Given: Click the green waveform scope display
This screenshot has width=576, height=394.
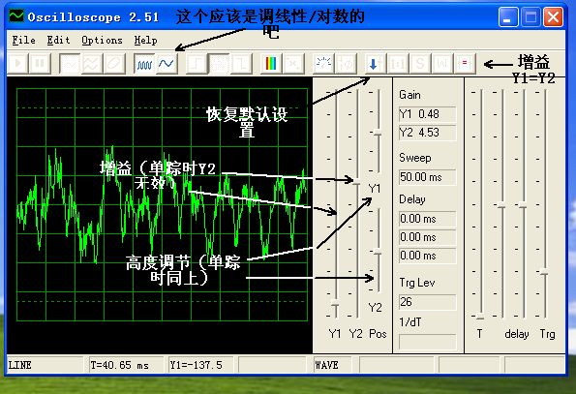Looking at the screenshot, I should point(162,204).
